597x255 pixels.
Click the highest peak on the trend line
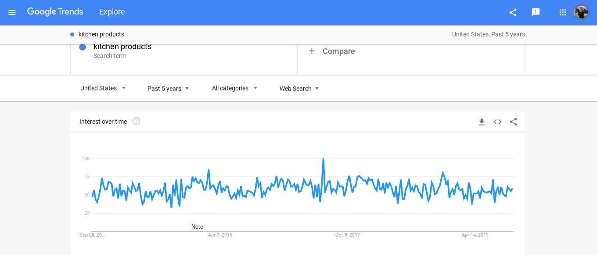pos(323,159)
